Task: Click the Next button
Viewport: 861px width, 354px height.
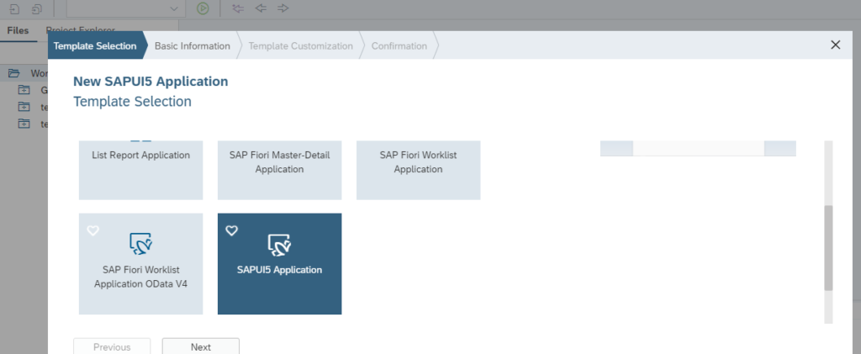Action: click(200, 347)
